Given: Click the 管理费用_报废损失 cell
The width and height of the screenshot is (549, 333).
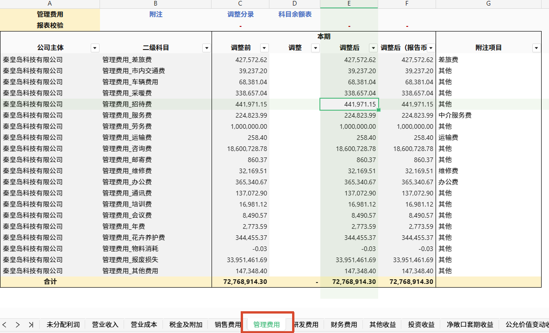Looking at the screenshot, I should click(x=156, y=260).
